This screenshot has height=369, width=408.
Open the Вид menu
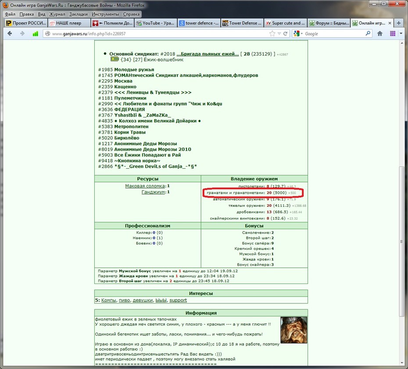(x=42, y=14)
